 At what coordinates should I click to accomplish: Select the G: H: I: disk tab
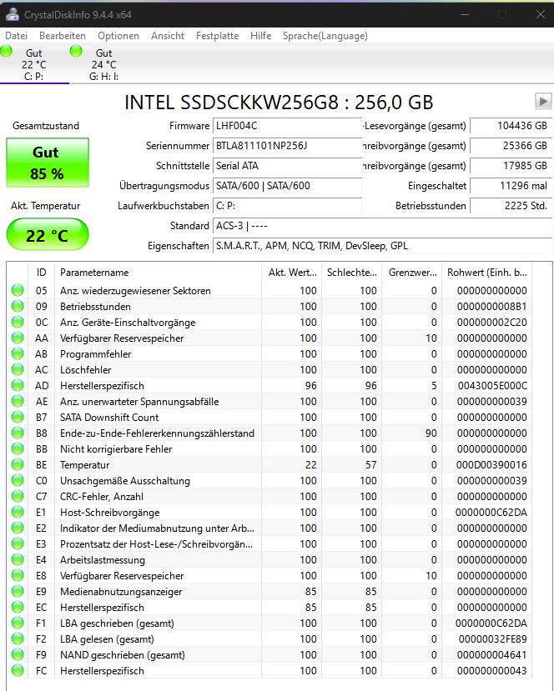(x=103, y=64)
